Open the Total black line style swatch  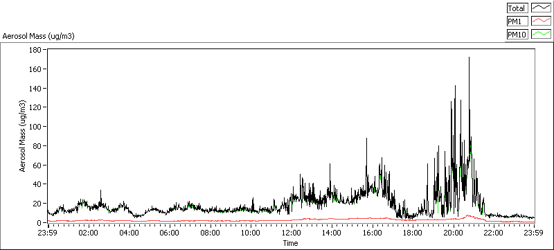coord(542,8)
